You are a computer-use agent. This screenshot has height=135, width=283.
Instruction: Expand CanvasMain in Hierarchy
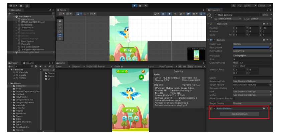[16, 28]
